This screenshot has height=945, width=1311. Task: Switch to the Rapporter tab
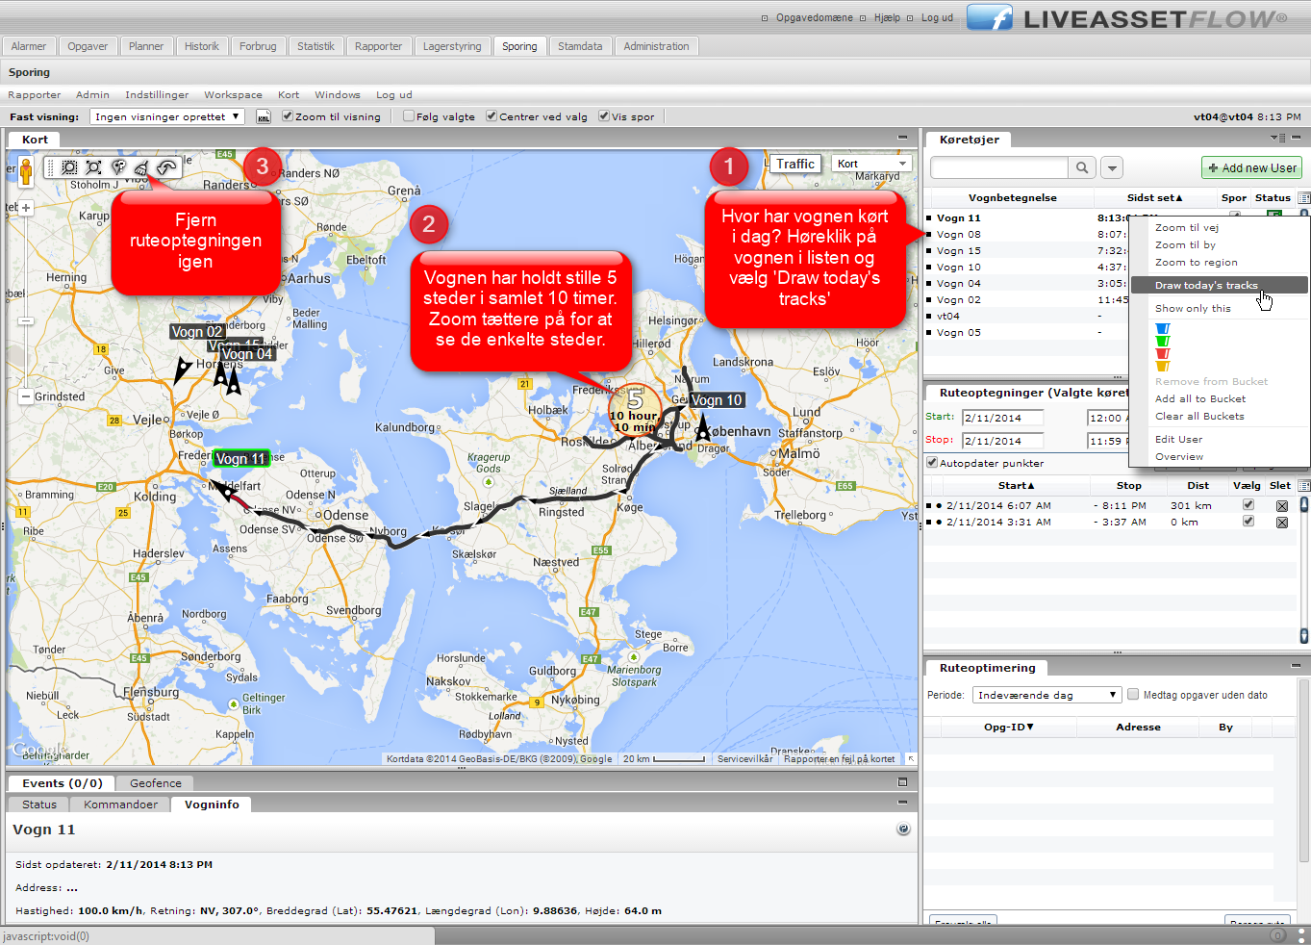378,46
